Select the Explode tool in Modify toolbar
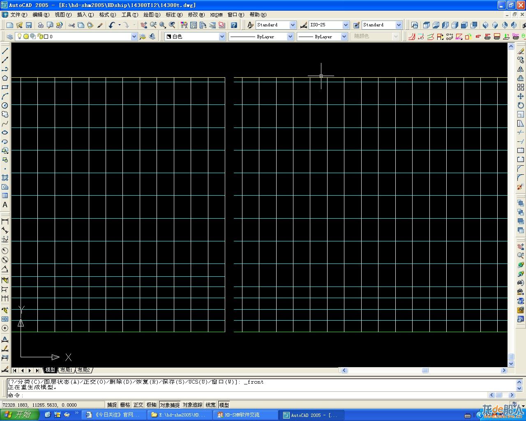This screenshot has height=421, width=526. 521,187
